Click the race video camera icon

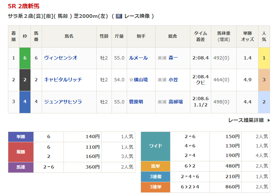(119, 16)
